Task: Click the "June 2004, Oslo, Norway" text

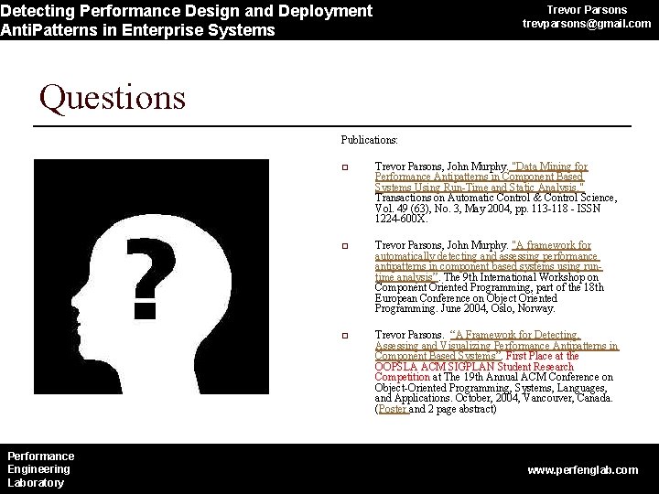Action: pos(498,308)
